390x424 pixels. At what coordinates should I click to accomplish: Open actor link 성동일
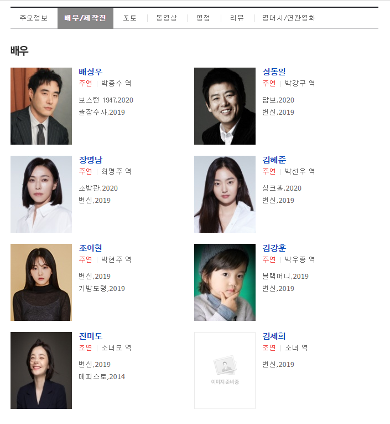tap(274, 71)
